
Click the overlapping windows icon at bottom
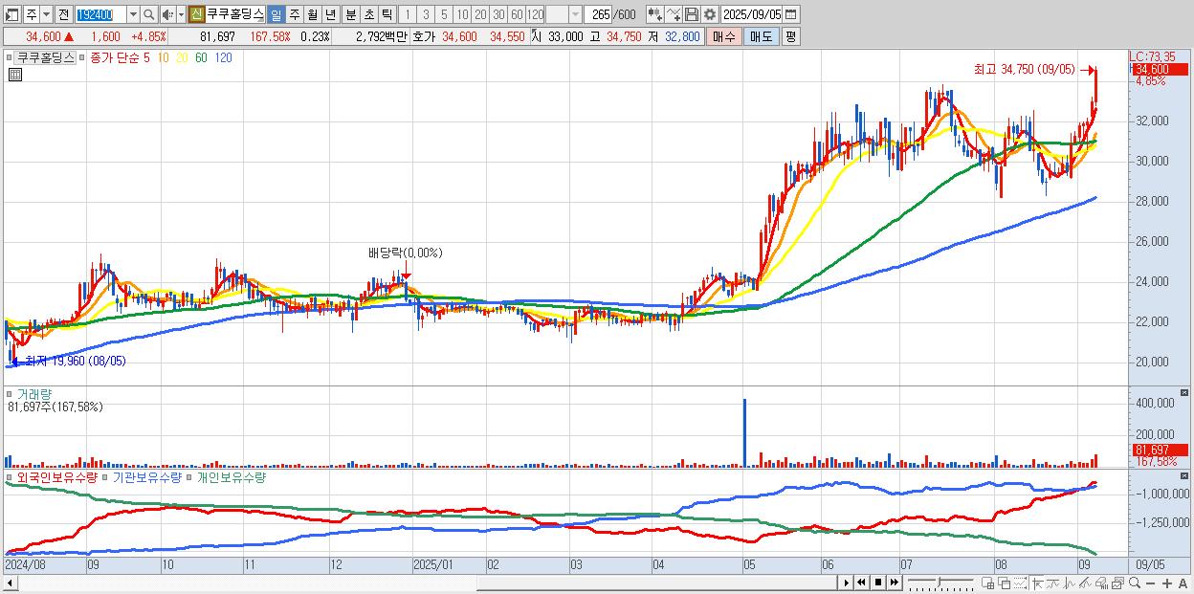(x=1004, y=583)
